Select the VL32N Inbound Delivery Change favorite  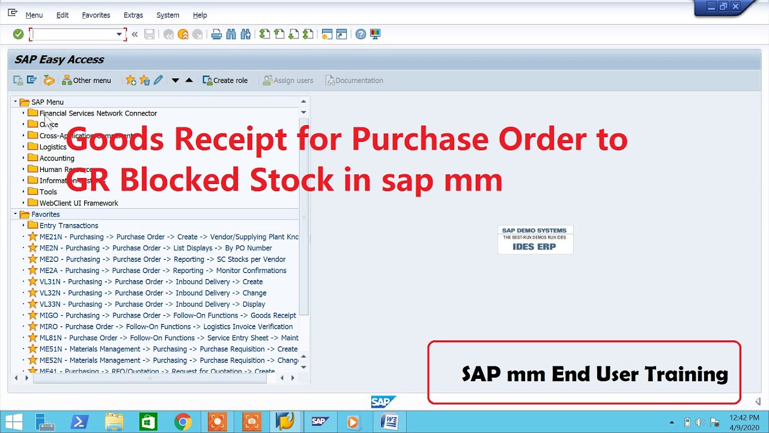pos(153,293)
